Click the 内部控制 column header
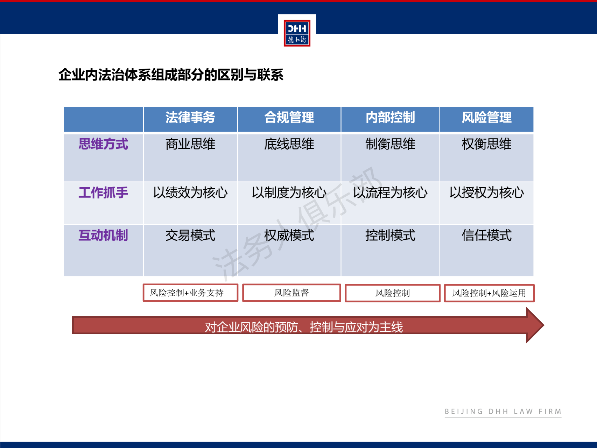The height and width of the screenshot is (448, 597). (390, 119)
